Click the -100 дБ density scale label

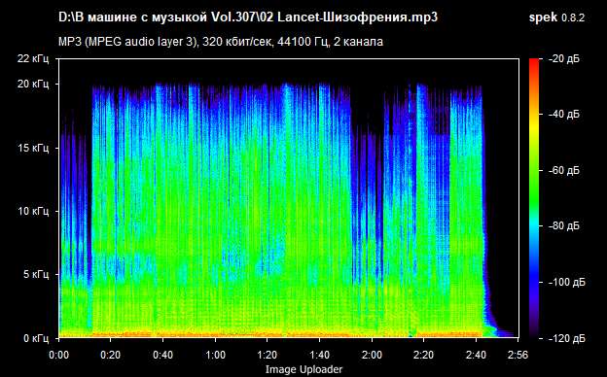(x=567, y=283)
